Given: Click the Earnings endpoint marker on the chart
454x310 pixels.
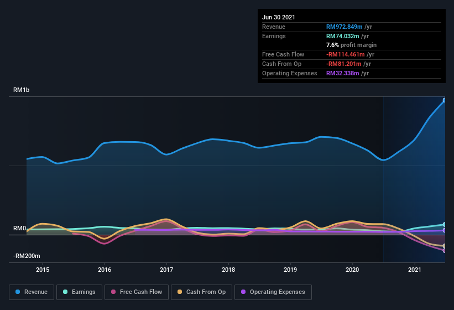Looking at the screenshot, I should 445,225.
